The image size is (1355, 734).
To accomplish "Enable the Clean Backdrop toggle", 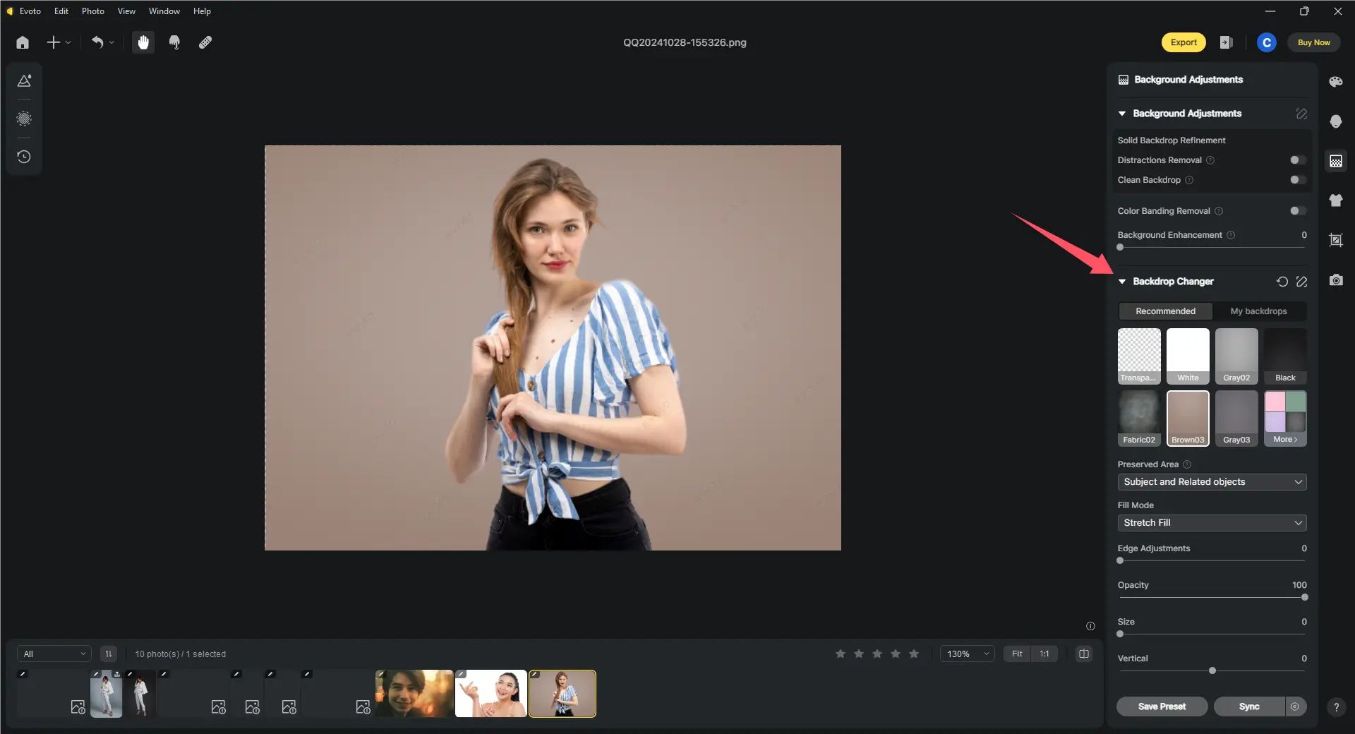I will coord(1296,180).
